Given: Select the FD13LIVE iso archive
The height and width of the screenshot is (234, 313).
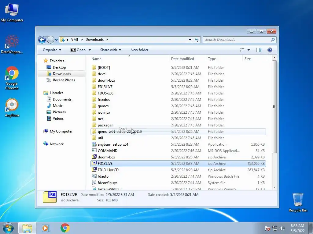Looking at the screenshot, I should point(178,164).
